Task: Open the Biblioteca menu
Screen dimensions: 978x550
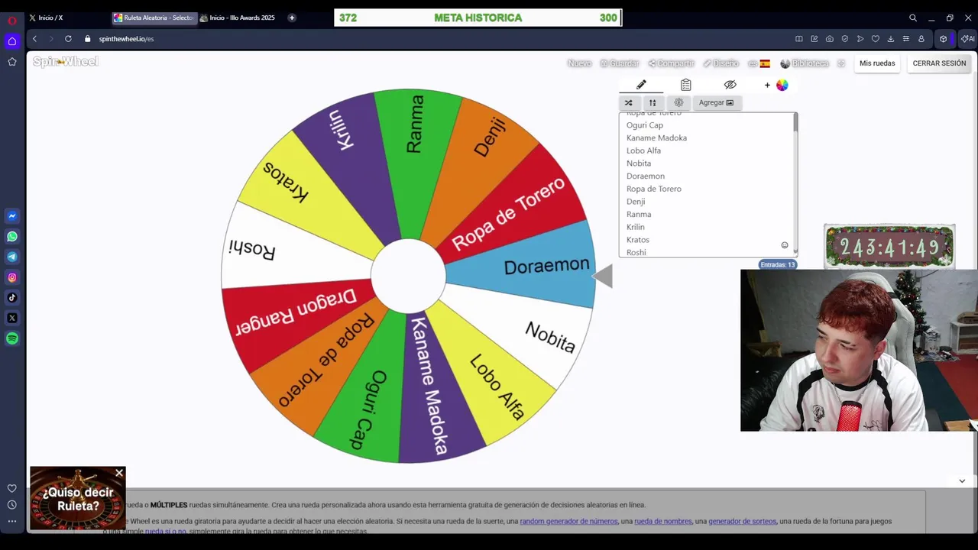Action: [805, 63]
